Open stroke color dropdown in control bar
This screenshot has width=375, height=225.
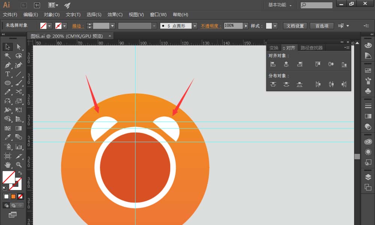tap(64, 26)
